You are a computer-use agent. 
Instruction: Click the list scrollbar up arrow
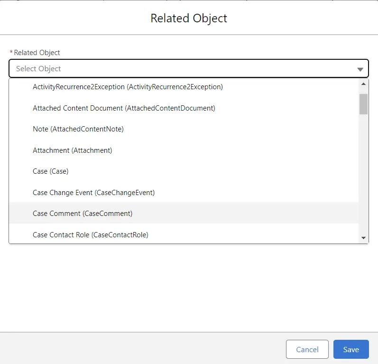[363, 84]
